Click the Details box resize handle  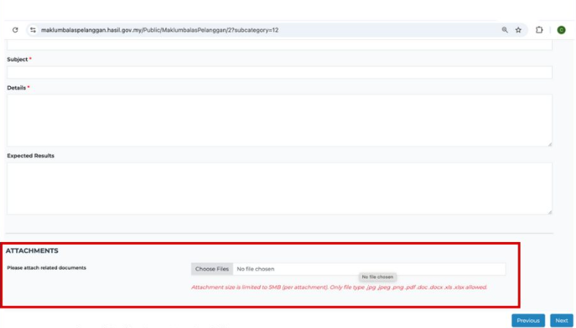coord(548,143)
